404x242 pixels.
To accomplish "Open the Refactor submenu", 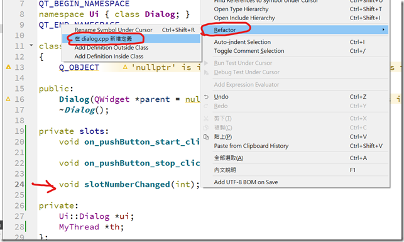I will pos(295,30).
